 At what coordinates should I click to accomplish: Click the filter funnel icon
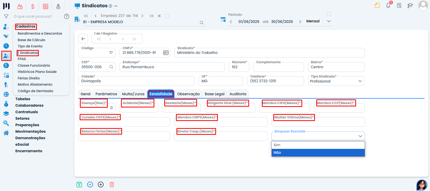tap(6, 16)
